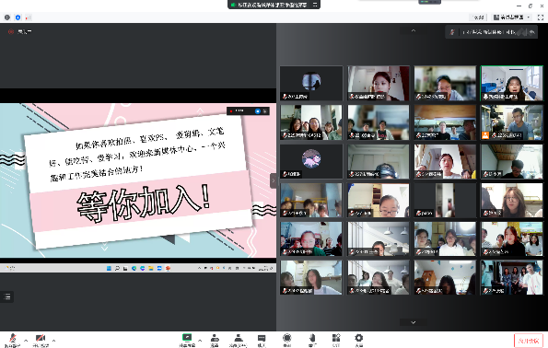Raise hand using the hand icon

tap(312, 340)
